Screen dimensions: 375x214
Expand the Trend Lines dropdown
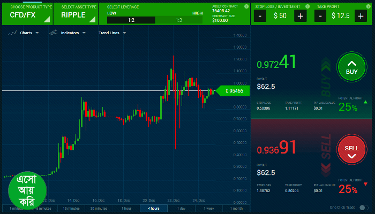tap(112, 33)
